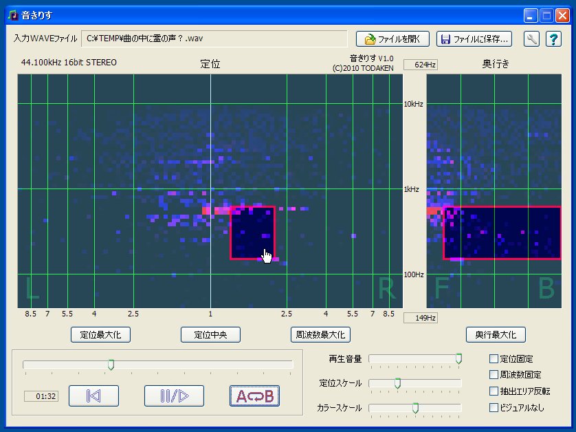Click 奥行最大化 button
576x432 pixels.
pos(496,334)
